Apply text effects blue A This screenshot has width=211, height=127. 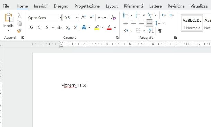84,27
